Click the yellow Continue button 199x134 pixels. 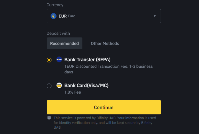104,107
